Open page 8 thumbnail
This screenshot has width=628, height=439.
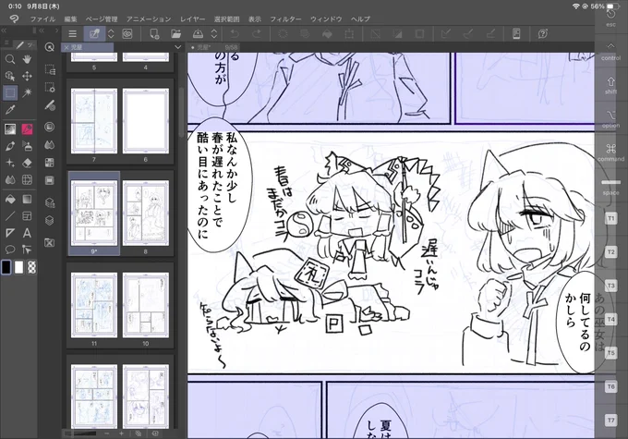(x=145, y=213)
